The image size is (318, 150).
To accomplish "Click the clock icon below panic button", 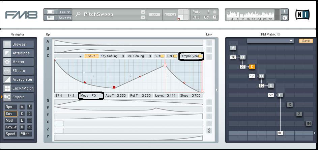I will [x=285, y=18].
